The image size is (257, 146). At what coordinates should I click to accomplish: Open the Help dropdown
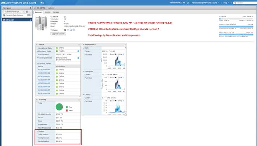click(226, 3)
